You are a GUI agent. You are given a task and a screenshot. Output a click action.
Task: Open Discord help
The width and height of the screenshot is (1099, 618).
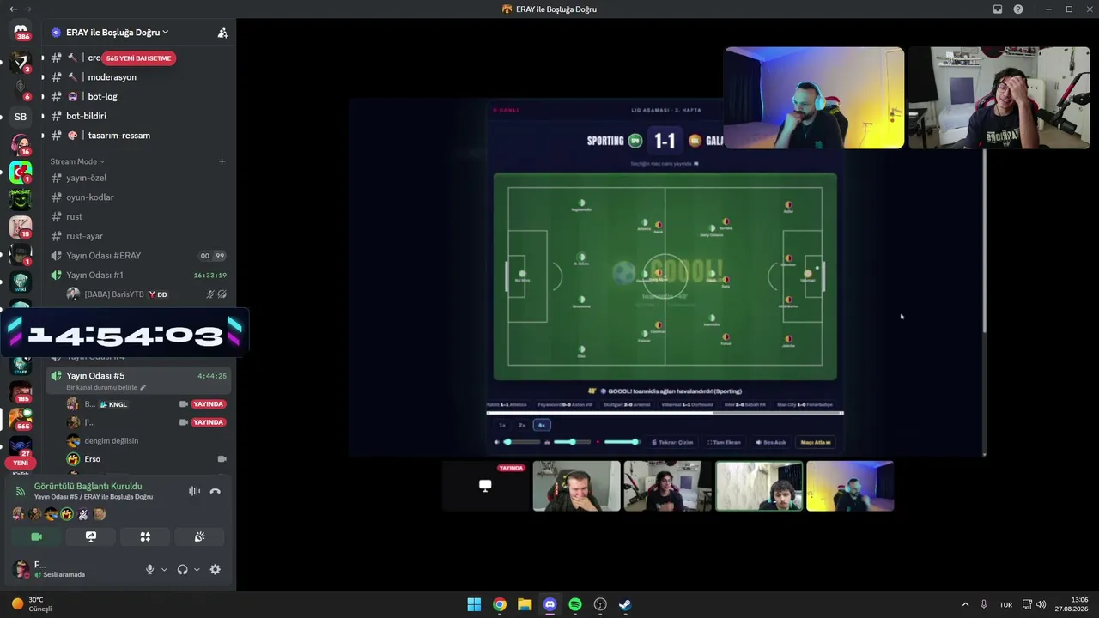[x=1018, y=9]
